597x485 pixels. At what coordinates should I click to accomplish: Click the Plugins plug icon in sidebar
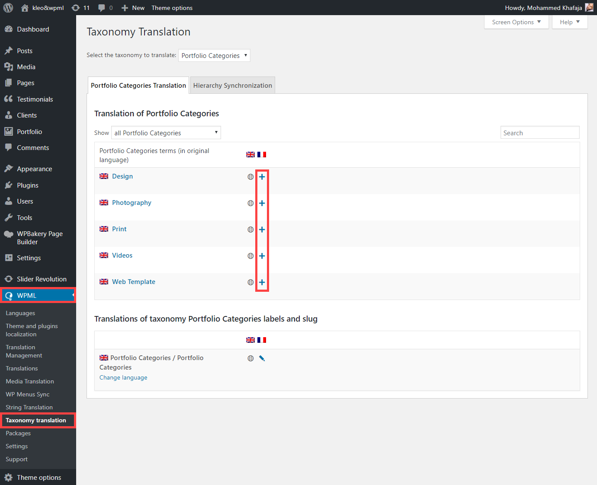(9, 185)
